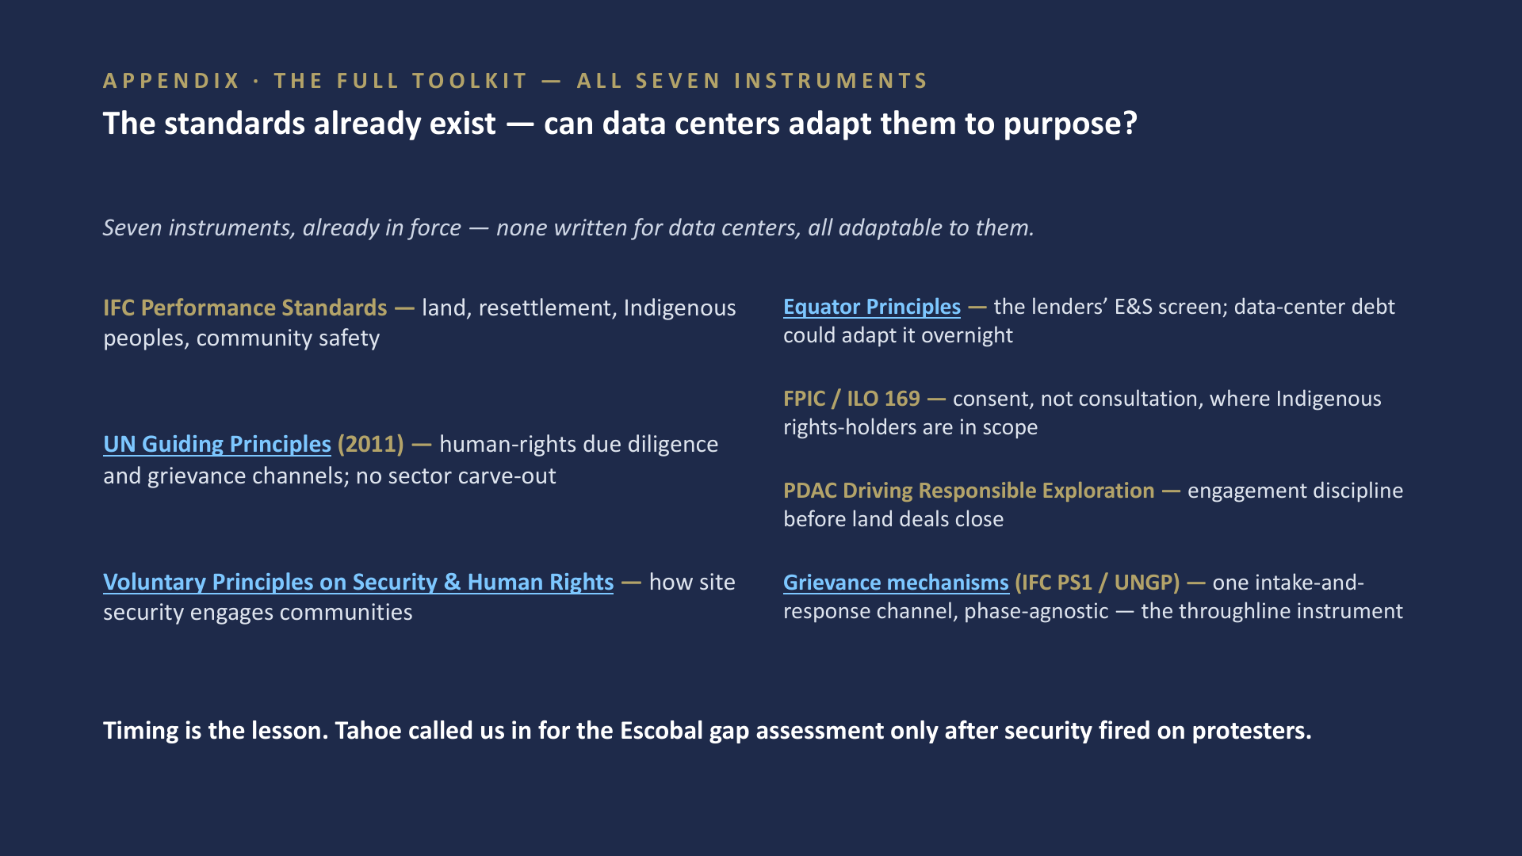
Task: Click the throughline instrument phrase
Action: click(1272, 611)
